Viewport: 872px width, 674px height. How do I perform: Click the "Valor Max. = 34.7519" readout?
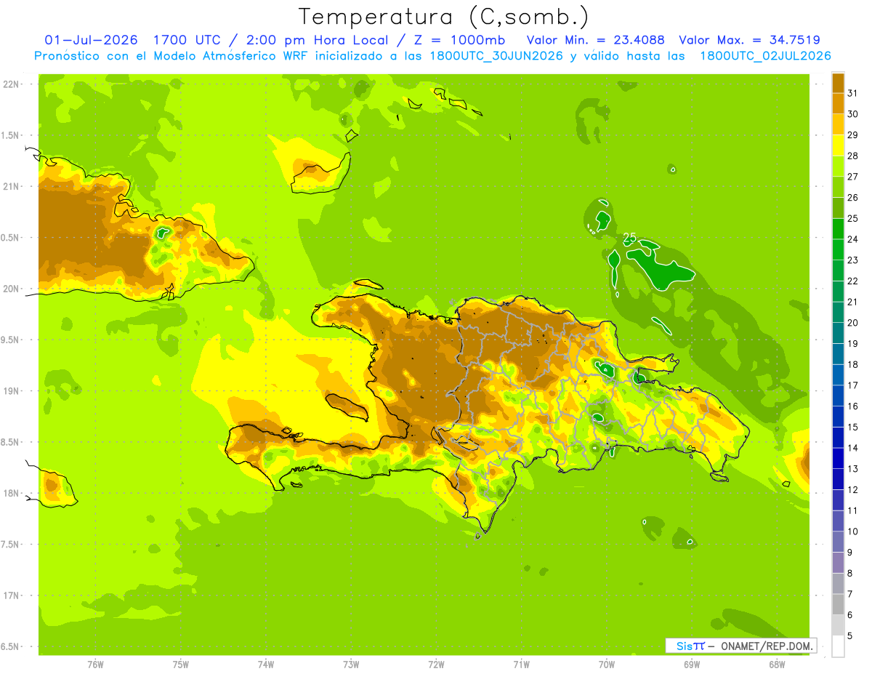point(749,40)
